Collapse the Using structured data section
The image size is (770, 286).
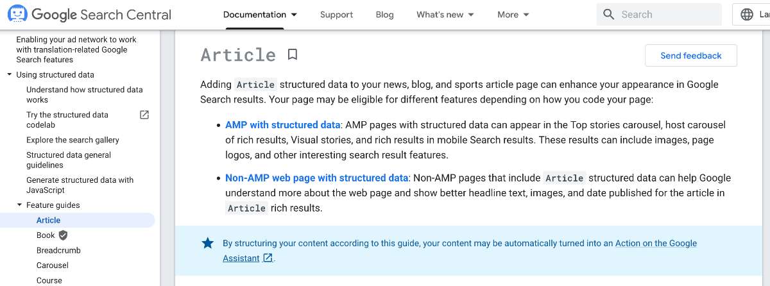pos(10,74)
